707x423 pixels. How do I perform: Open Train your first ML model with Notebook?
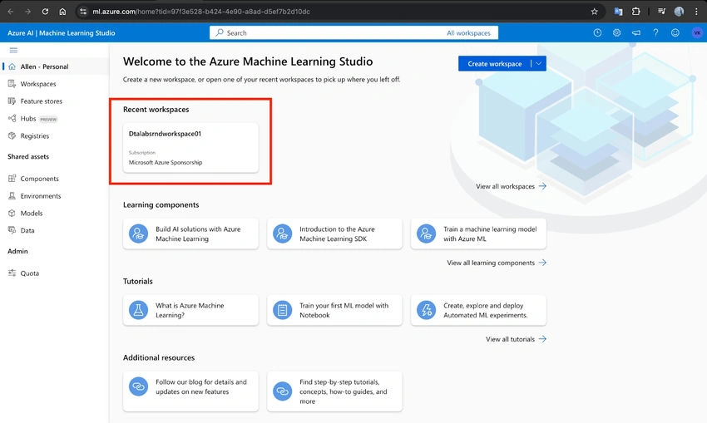click(334, 310)
